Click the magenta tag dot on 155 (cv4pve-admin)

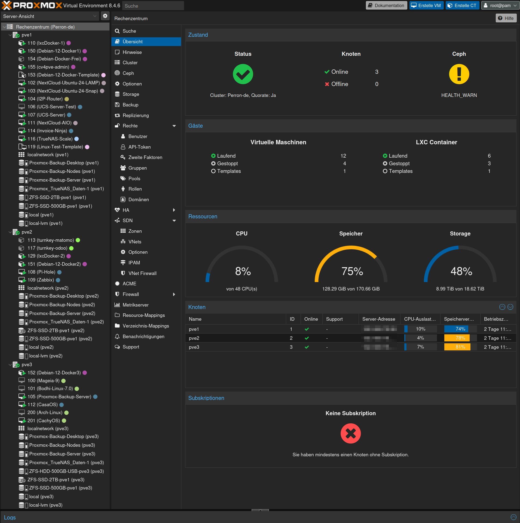coord(73,67)
